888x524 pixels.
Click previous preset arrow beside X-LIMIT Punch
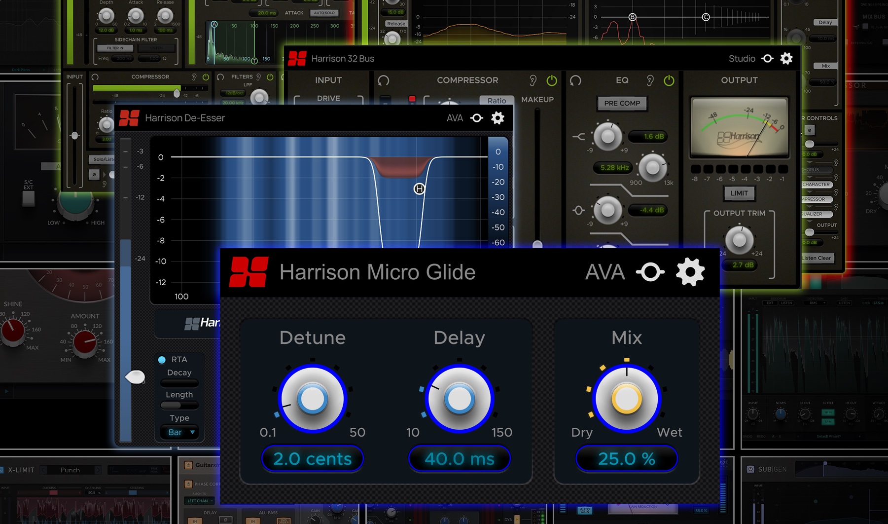[43, 470]
